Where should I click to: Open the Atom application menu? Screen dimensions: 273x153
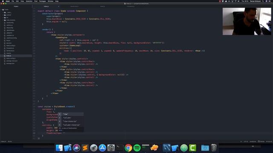8,1
